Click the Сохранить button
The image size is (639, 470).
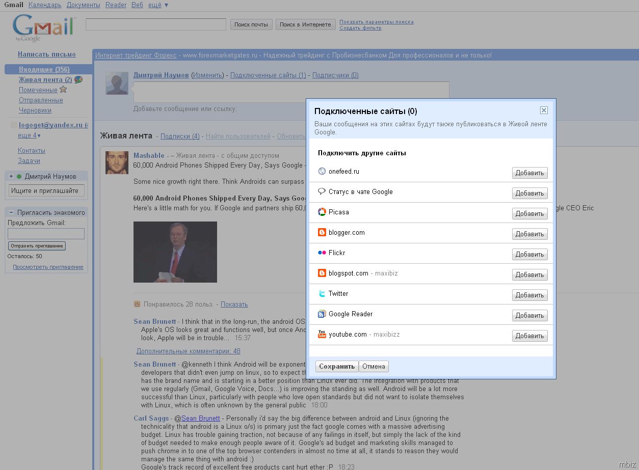click(337, 366)
